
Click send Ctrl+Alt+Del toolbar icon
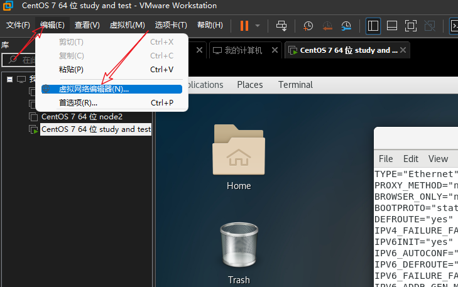point(281,26)
